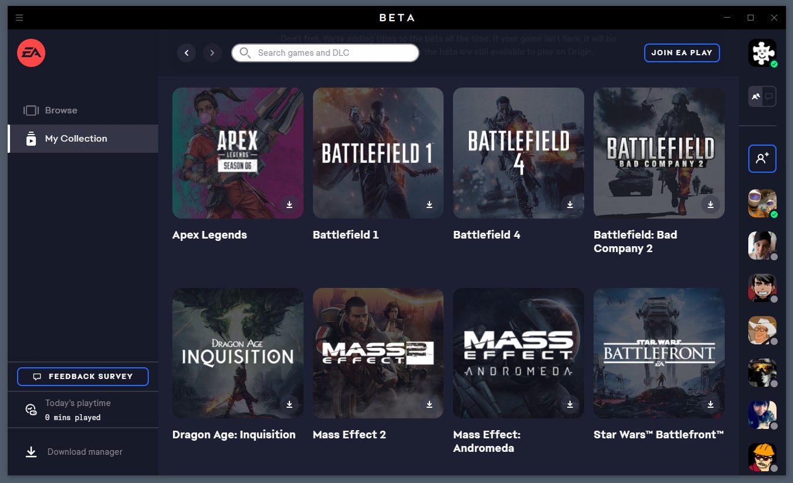
Task: Open the Feedback Survey
Action: (x=83, y=377)
